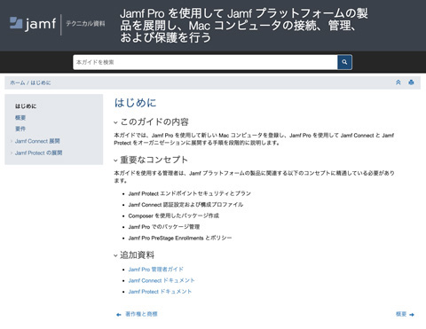
Task: Open Jamf Connect ドキュメント link
Action: click(x=162, y=280)
